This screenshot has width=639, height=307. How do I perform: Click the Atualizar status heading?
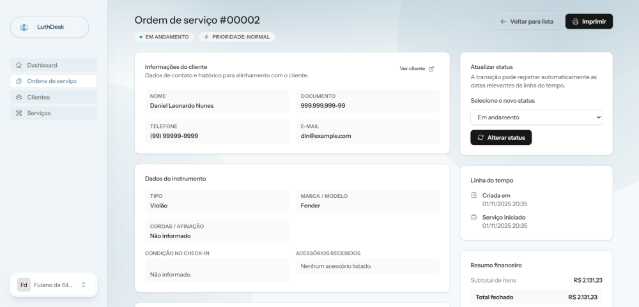coord(491,67)
